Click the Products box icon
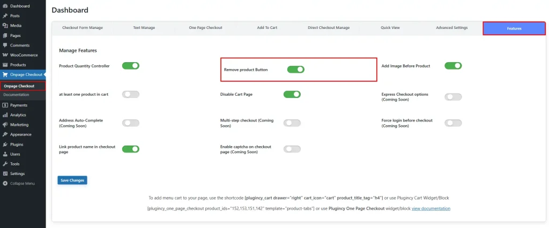This screenshot has height=228, width=549. [5, 65]
